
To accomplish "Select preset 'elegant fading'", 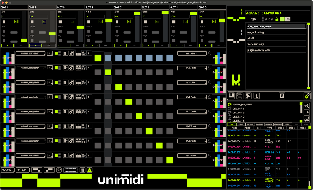I will pos(276,32).
